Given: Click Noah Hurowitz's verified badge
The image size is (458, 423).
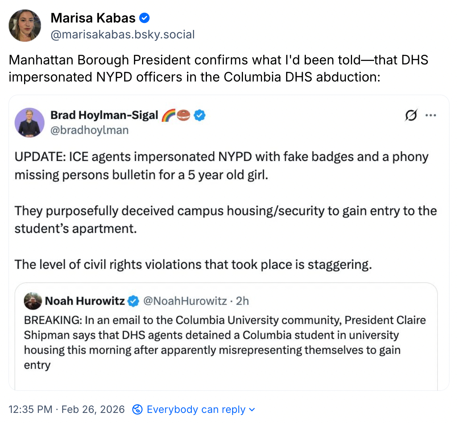Looking at the screenshot, I should tap(133, 301).
